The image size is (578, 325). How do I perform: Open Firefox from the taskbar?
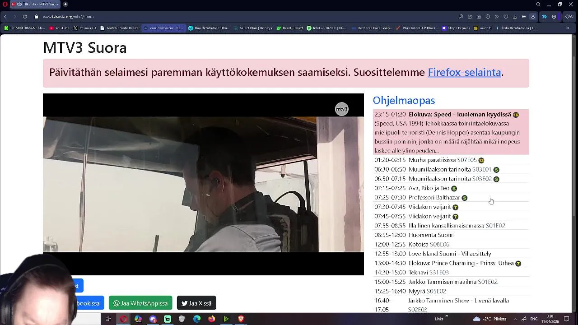(212, 319)
